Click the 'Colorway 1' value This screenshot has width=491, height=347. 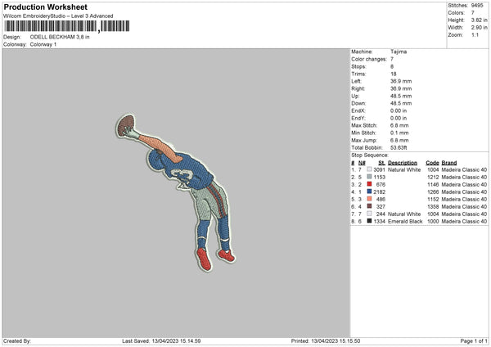43,44
